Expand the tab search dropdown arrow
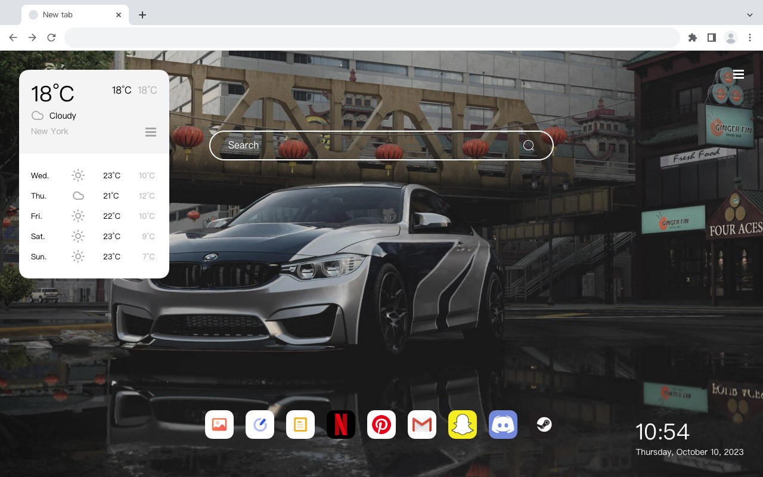Viewport: 763px width, 477px height. 750,15
